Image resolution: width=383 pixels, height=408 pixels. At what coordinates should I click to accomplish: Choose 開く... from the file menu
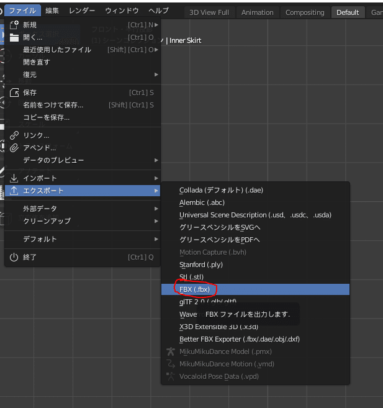click(x=83, y=37)
